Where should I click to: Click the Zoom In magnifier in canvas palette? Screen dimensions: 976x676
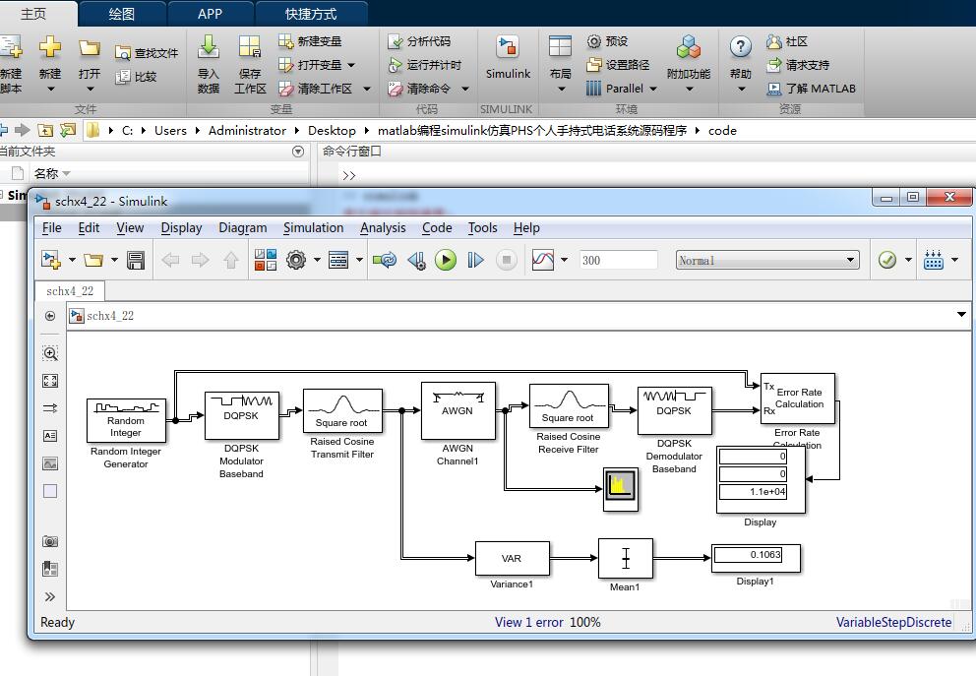click(x=50, y=353)
